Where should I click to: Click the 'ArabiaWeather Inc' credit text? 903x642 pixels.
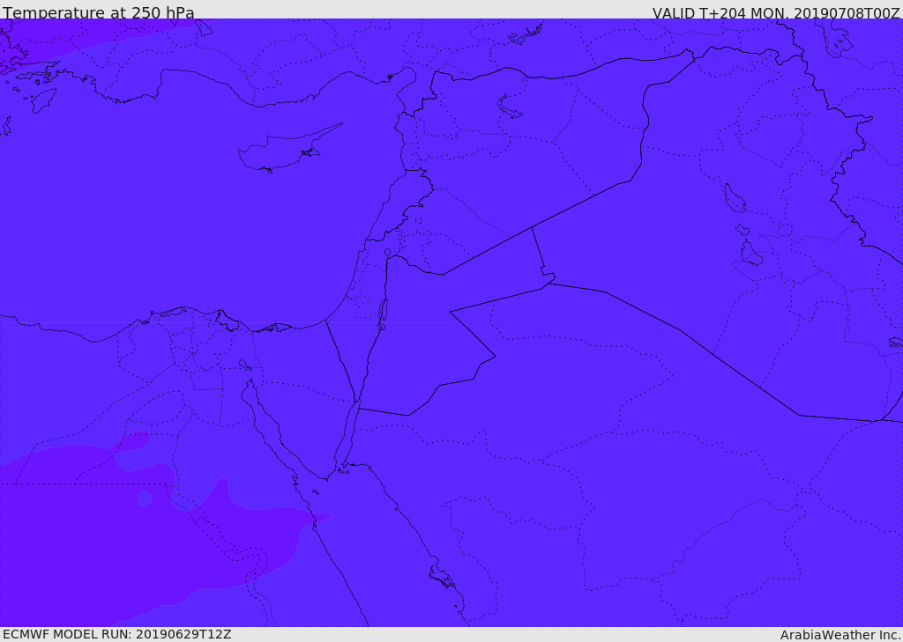pyautogui.click(x=840, y=635)
